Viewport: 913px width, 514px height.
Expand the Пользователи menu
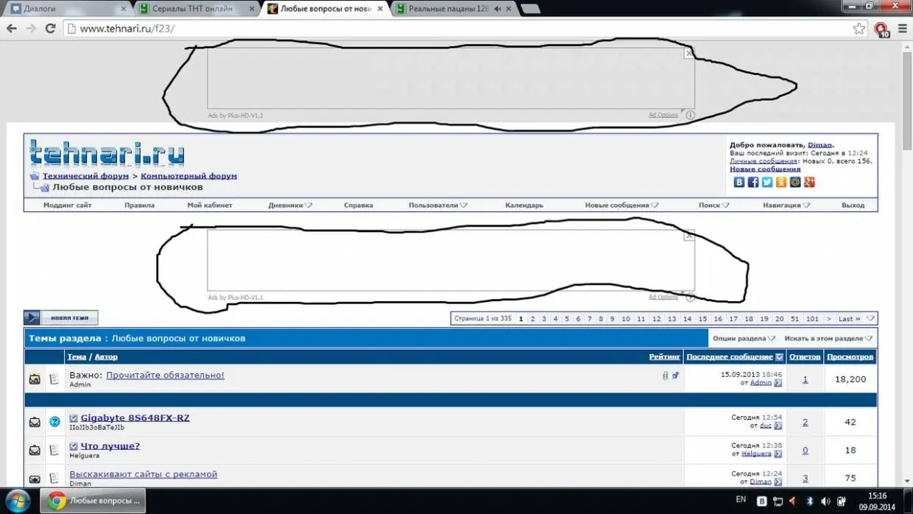coord(464,205)
